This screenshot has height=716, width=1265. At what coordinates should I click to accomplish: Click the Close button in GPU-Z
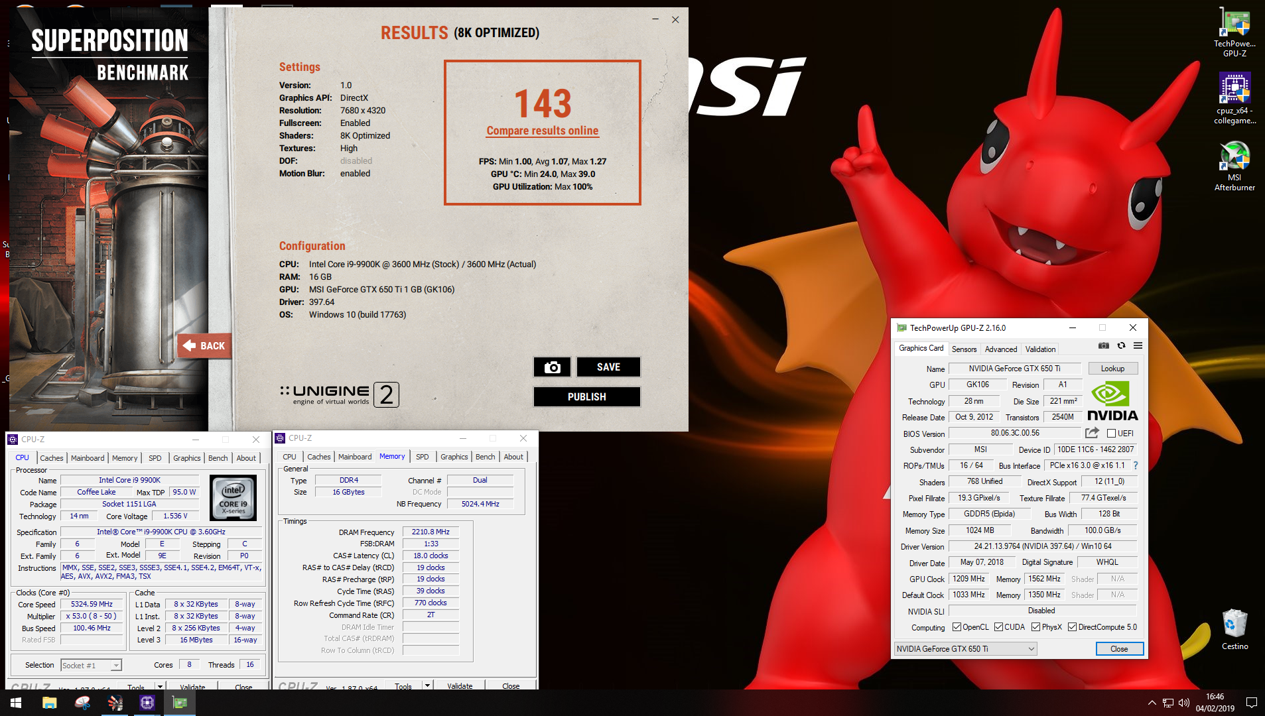(x=1119, y=649)
